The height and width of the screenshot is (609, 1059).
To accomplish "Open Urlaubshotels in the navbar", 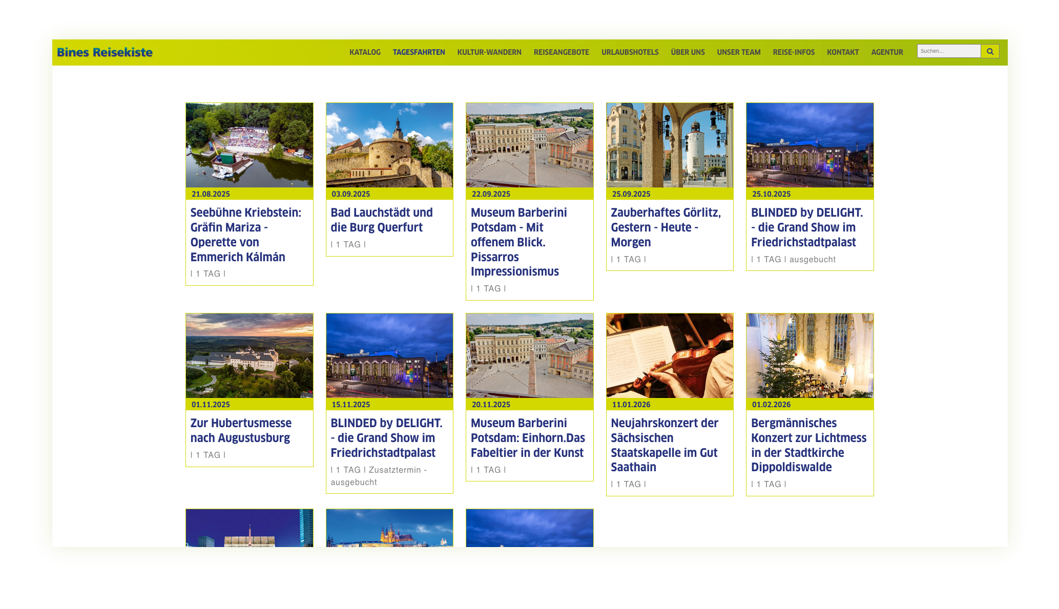I will tap(630, 52).
